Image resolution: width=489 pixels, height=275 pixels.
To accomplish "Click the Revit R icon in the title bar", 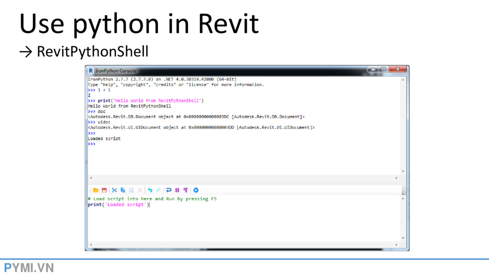I will [x=91, y=71].
